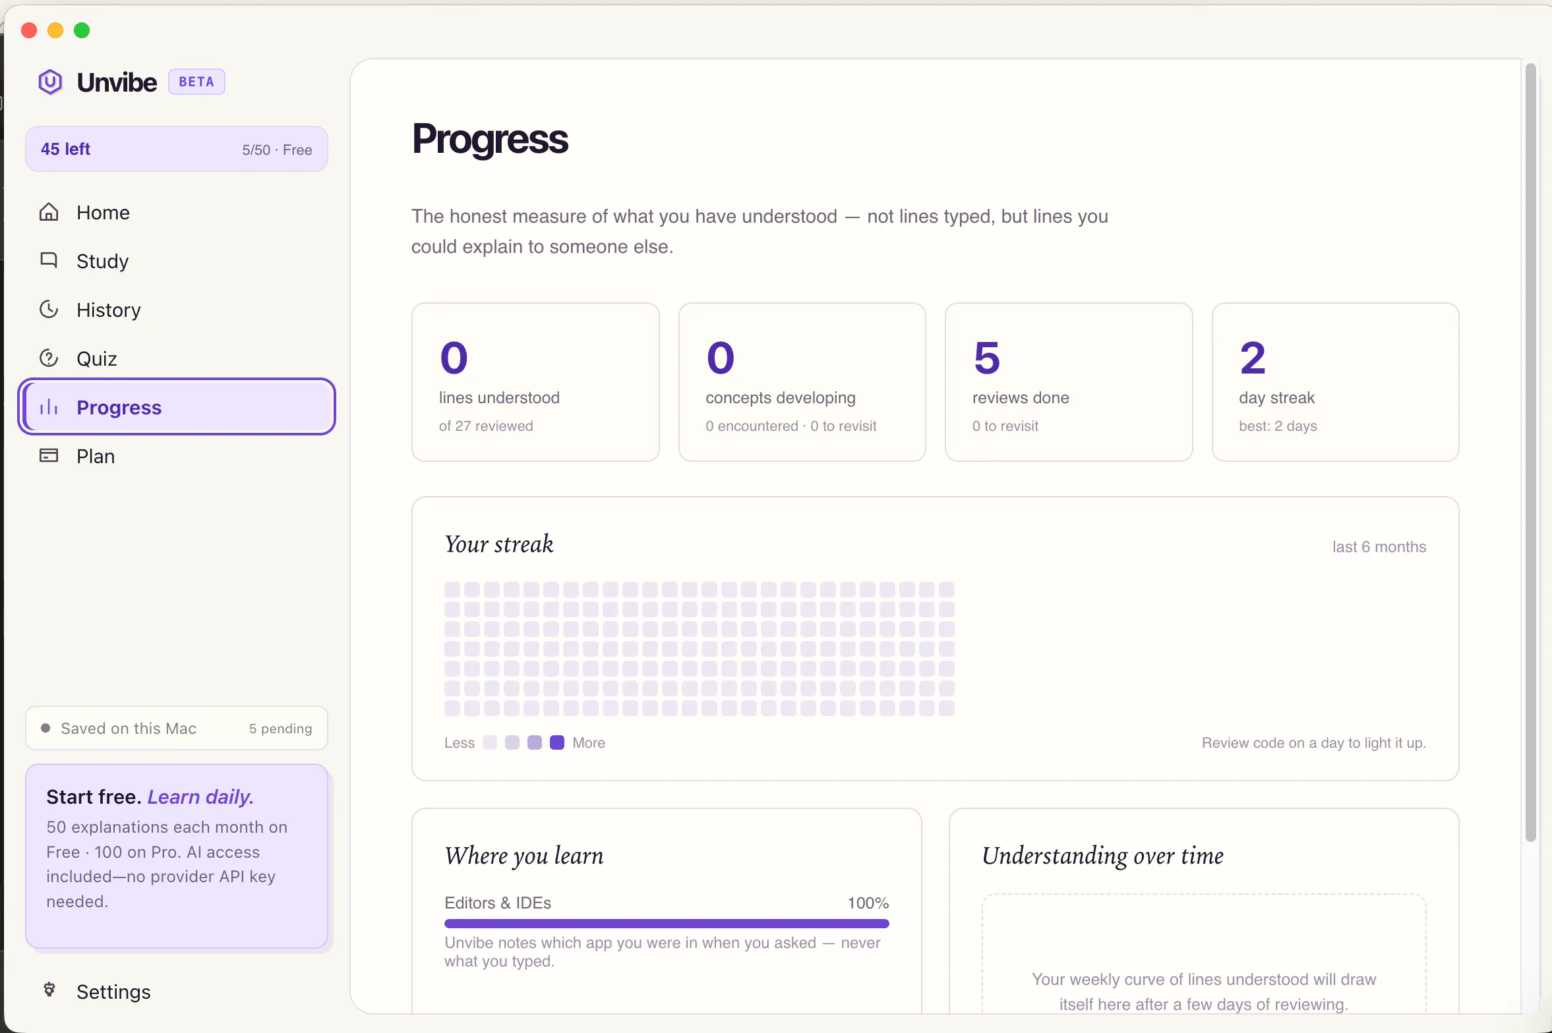Click the Learn daily italic link text

(200, 796)
